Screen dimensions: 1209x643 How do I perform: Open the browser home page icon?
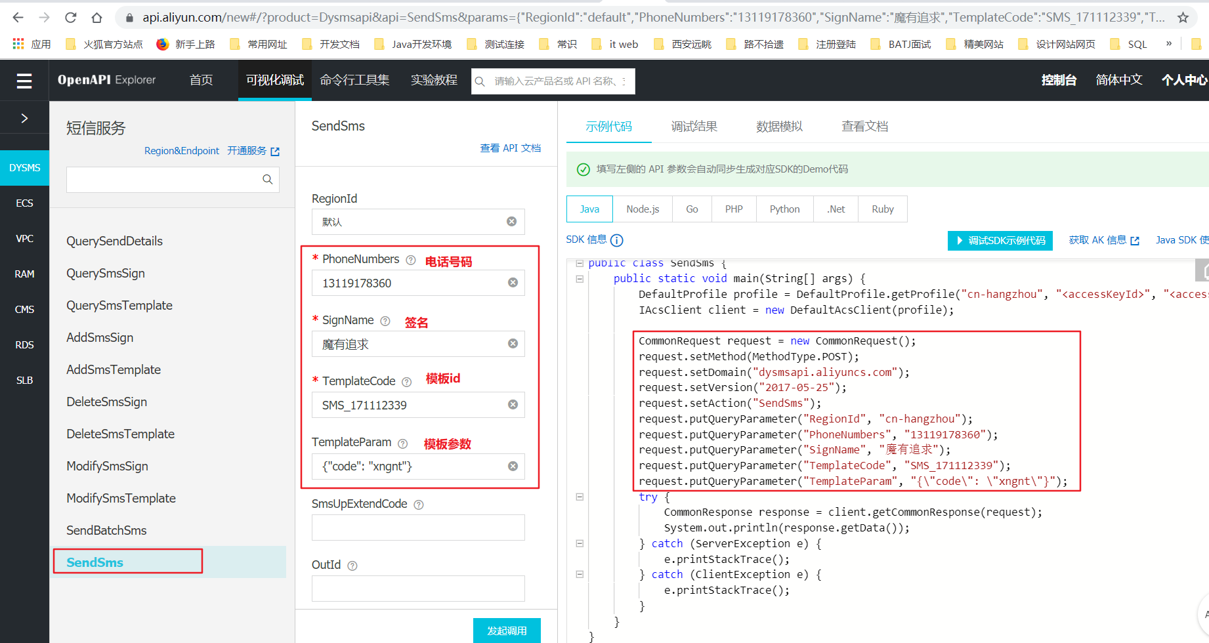(96, 18)
